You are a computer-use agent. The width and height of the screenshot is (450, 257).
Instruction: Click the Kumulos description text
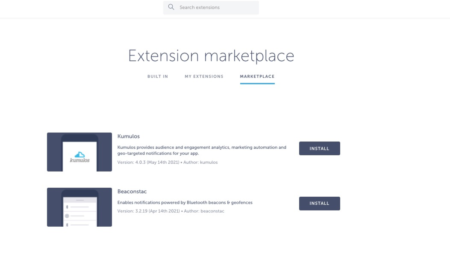pyautogui.click(x=202, y=150)
